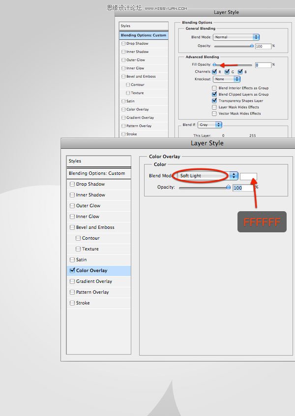Tick Inner Glow checkbox in front dialog
Viewport: 295px width, 416px height.
[72, 217]
